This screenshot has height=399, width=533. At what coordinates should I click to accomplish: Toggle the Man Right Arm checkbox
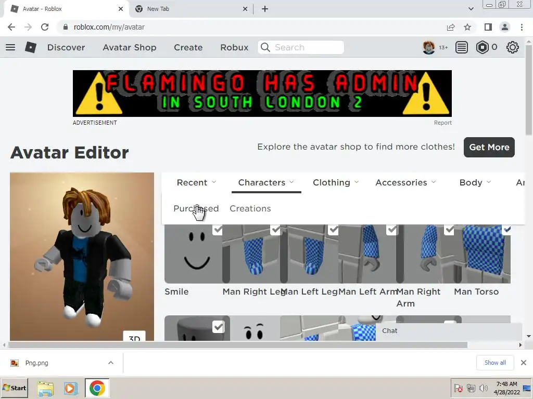[x=449, y=230]
